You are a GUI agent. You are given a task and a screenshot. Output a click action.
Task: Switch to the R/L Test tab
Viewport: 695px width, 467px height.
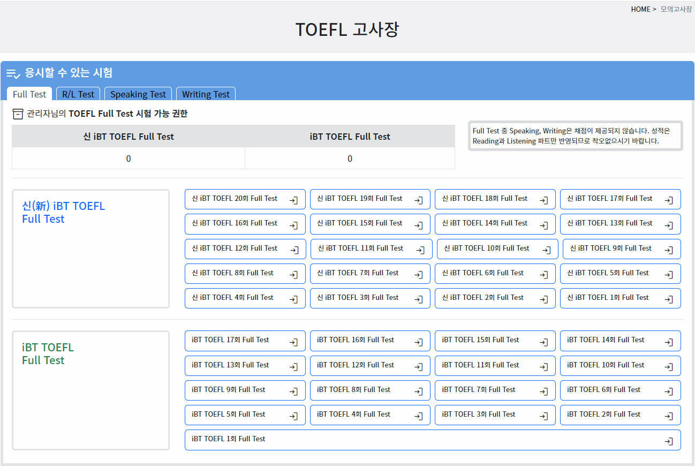pos(78,94)
